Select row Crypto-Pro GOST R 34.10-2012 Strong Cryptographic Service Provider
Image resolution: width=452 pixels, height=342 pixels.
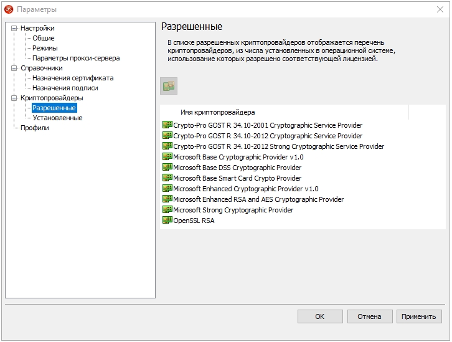point(273,146)
